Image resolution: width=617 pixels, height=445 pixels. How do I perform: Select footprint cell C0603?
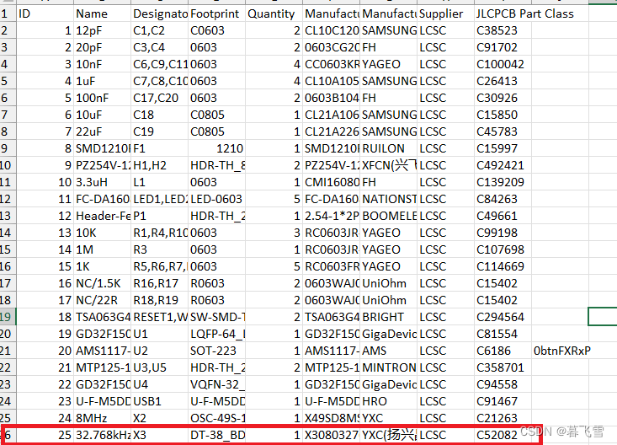216,30
